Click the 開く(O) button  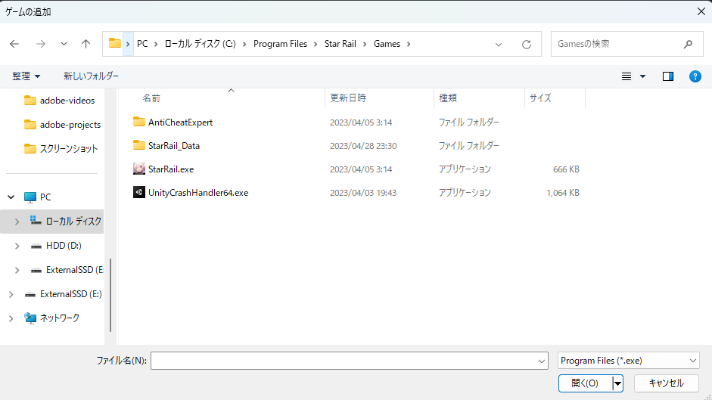coord(585,383)
